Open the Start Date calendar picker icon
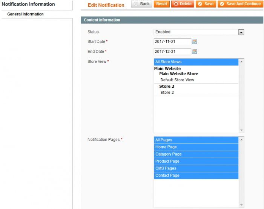Screen dimensions: 264x209 pyautogui.click(x=195, y=42)
